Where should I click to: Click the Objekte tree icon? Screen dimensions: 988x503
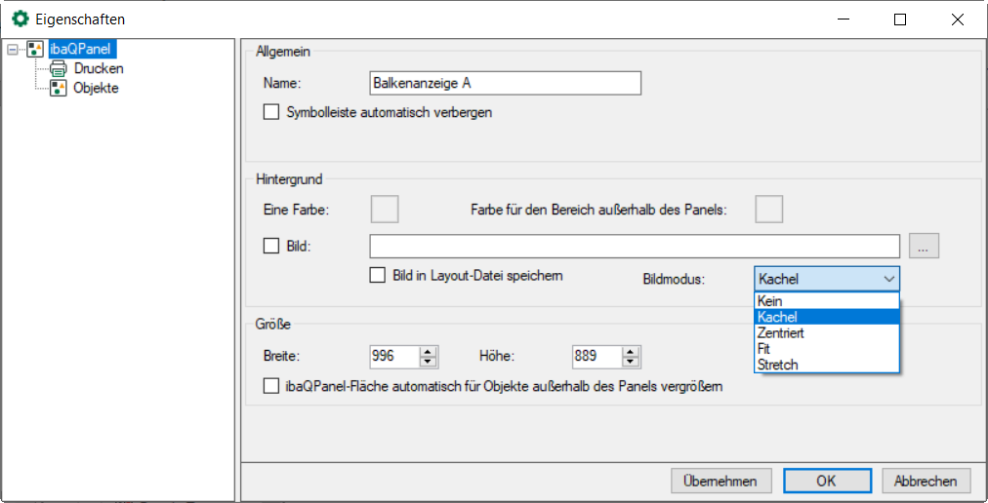tap(58, 88)
